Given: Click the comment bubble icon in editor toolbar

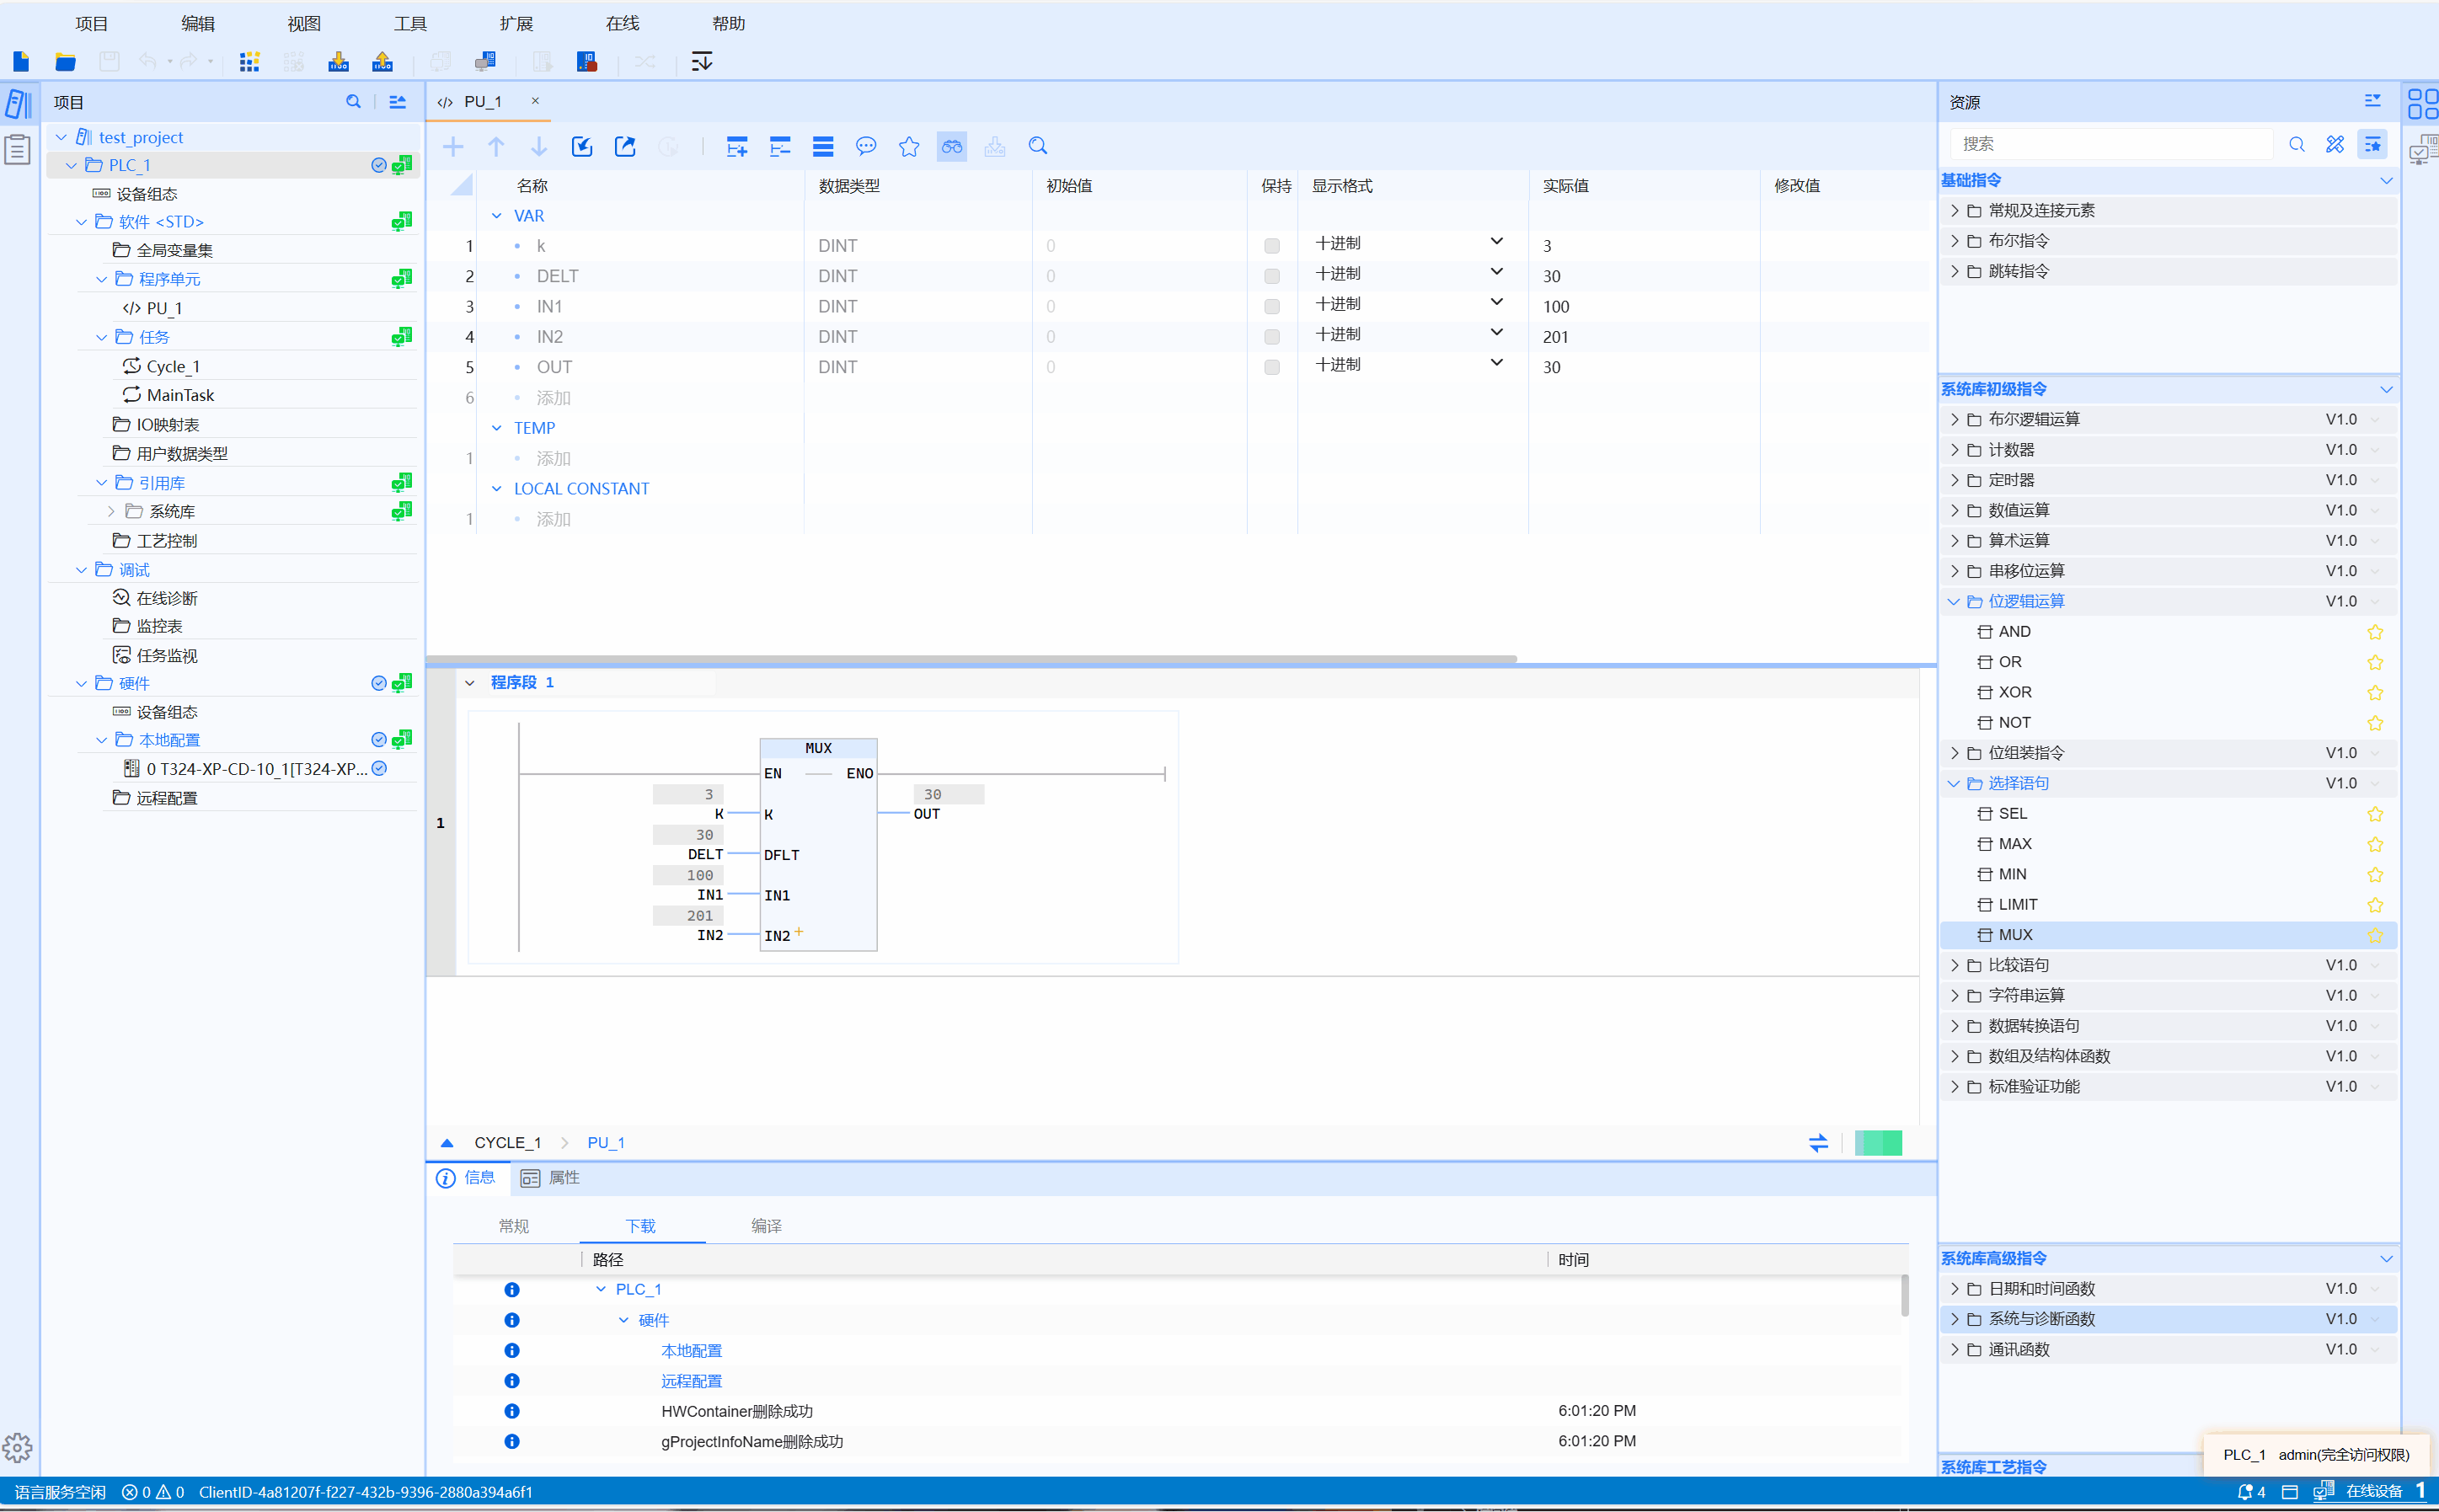Looking at the screenshot, I should click(x=866, y=147).
